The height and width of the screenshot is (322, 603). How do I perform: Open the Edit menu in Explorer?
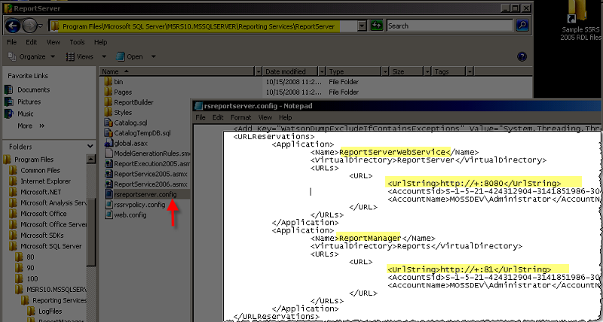coord(32,42)
